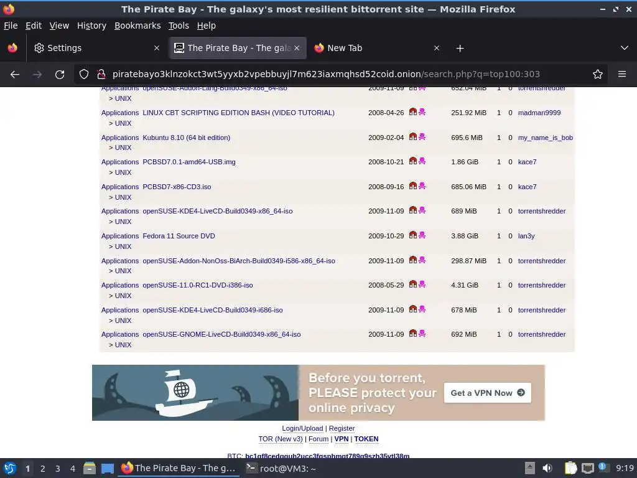Open the Help menu
Image resolution: width=637 pixels, height=478 pixels.
[207, 26]
